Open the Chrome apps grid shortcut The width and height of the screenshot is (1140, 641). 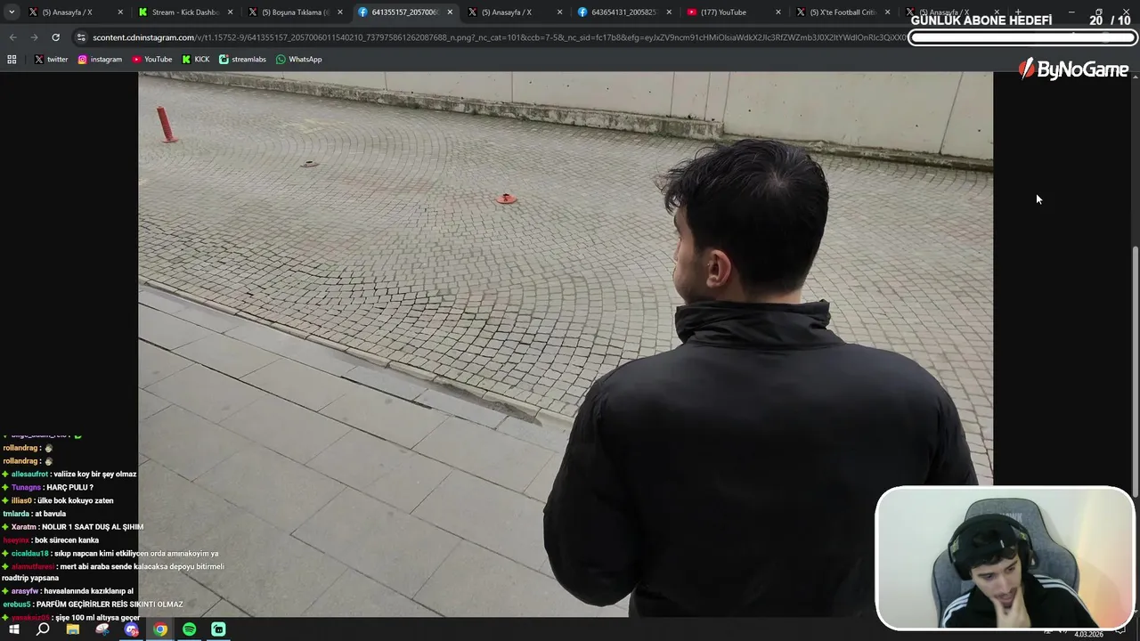(12, 59)
